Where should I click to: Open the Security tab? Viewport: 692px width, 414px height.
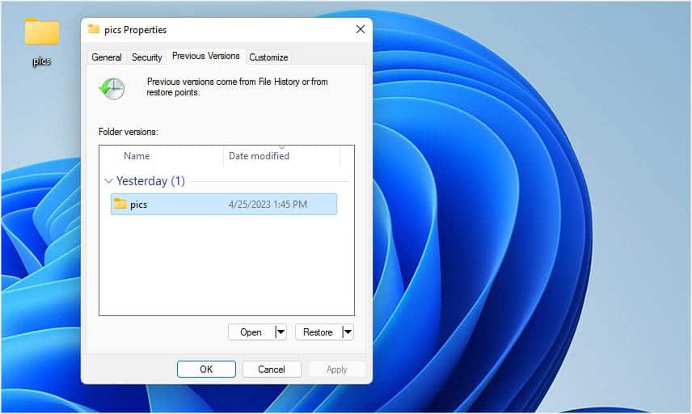click(x=146, y=57)
